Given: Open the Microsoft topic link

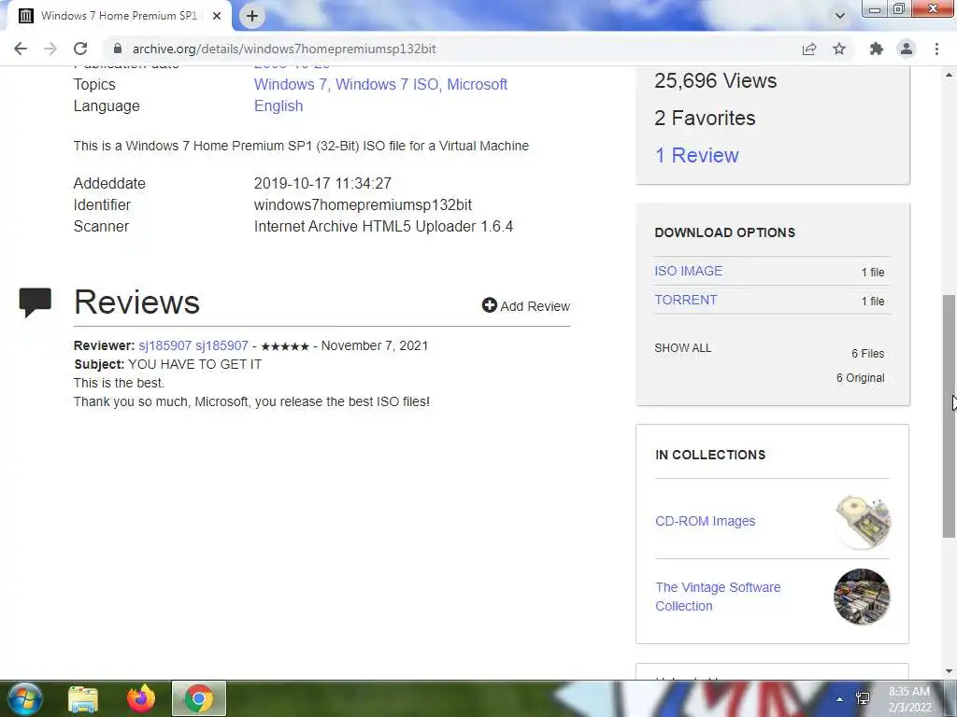Looking at the screenshot, I should click(477, 84).
